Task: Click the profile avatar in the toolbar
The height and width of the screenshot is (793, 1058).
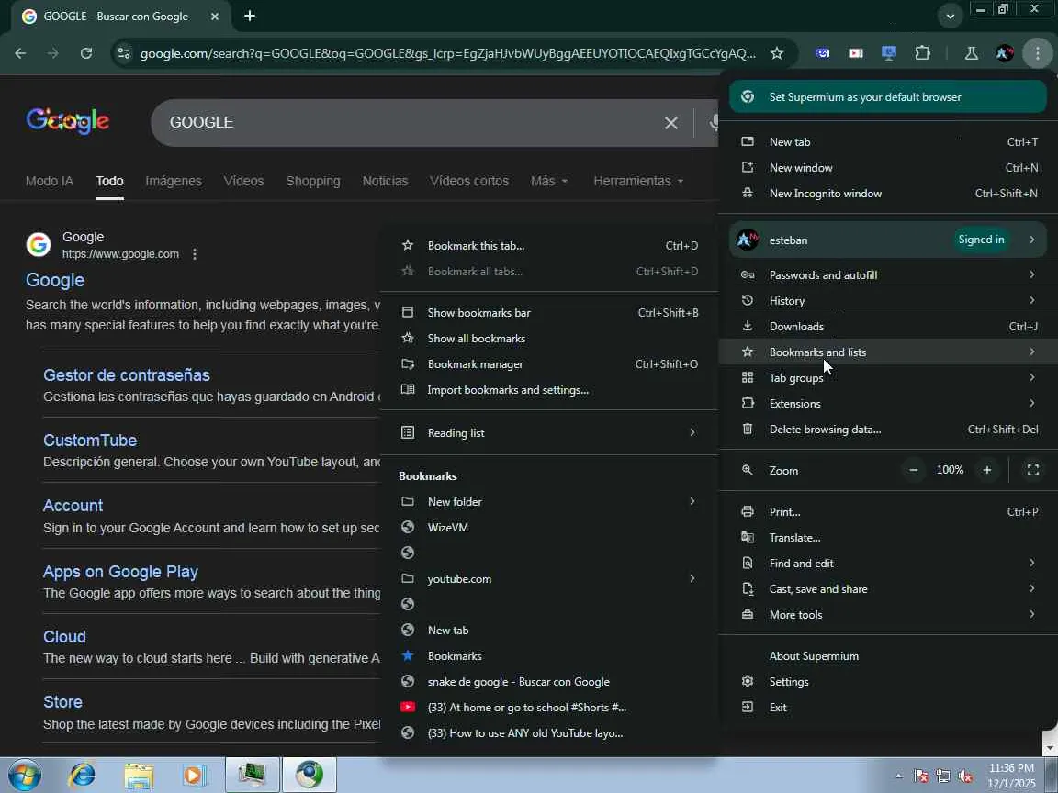Action: (x=1004, y=53)
